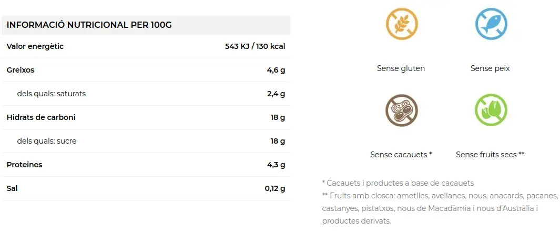The image size is (560, 252).
Task: Select the Valor energètic row label
Action: pos(35,46)
